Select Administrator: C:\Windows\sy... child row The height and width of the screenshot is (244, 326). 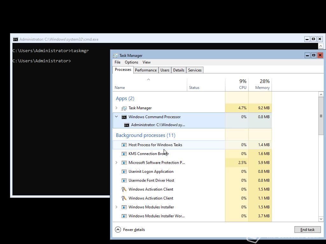(x=192, y=125)
